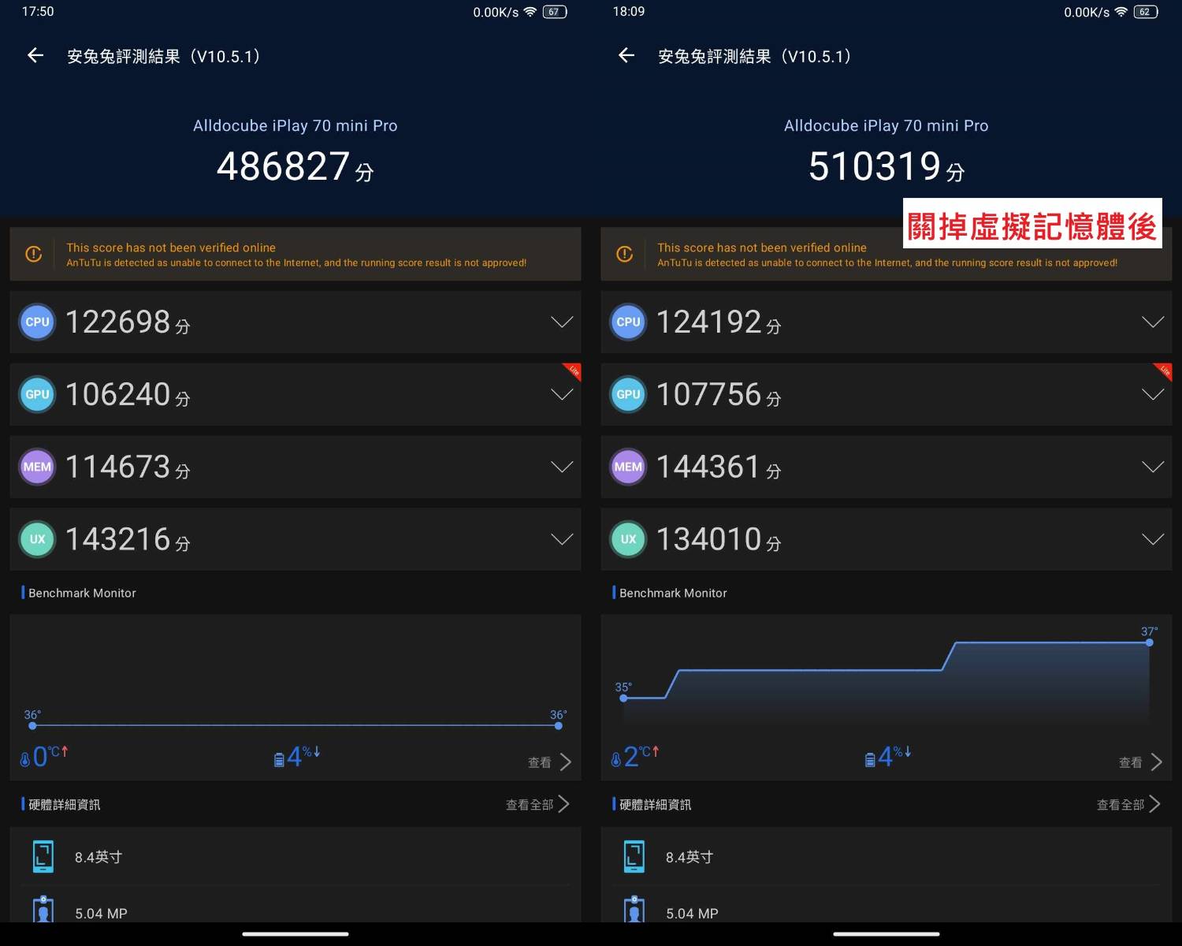Expand MEM score 114673 details
1182x946 pixels.
562,467
